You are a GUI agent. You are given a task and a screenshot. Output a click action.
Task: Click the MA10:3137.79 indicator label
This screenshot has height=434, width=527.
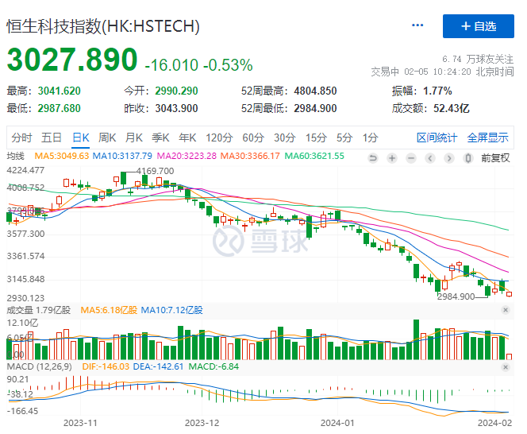click(x=122, y=157)
